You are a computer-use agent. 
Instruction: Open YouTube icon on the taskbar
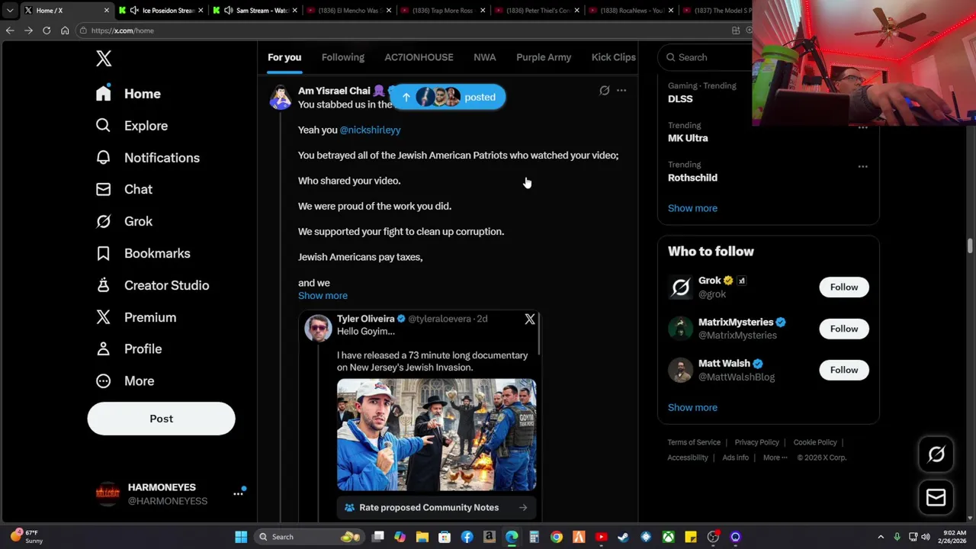[601, 537]
